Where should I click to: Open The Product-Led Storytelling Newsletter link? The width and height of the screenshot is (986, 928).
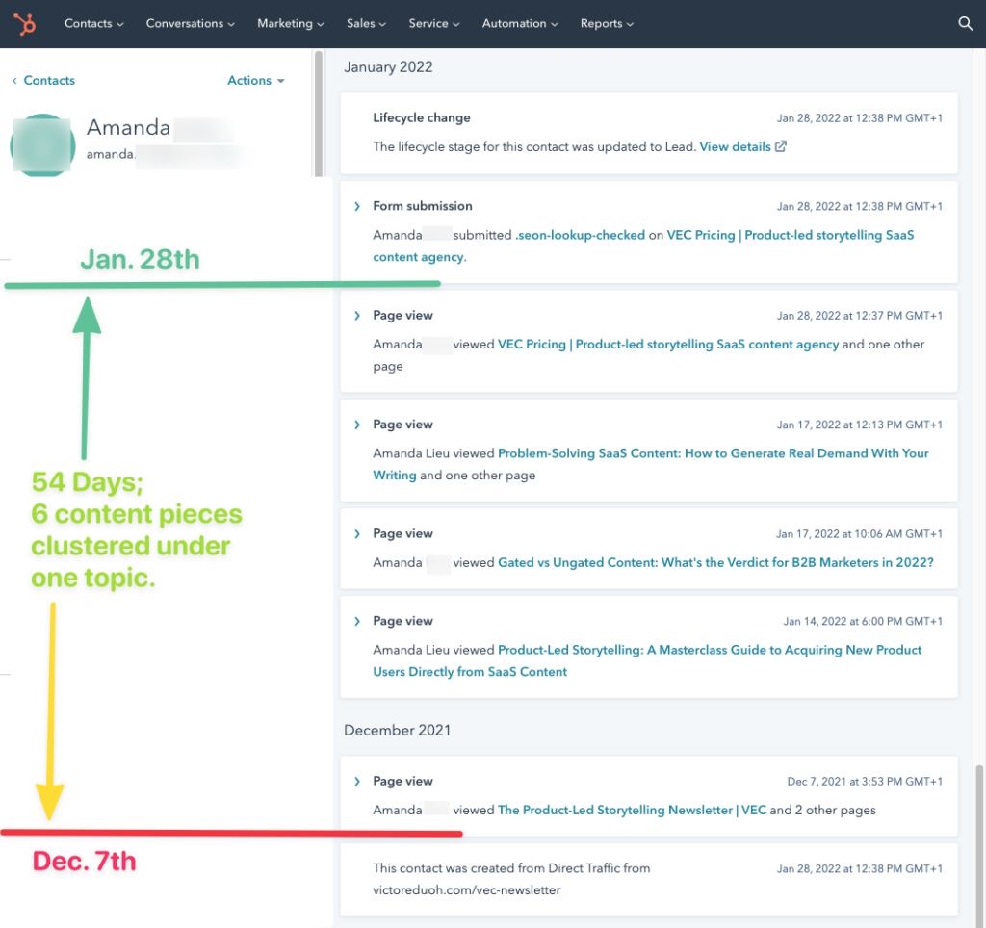point(632,810)
